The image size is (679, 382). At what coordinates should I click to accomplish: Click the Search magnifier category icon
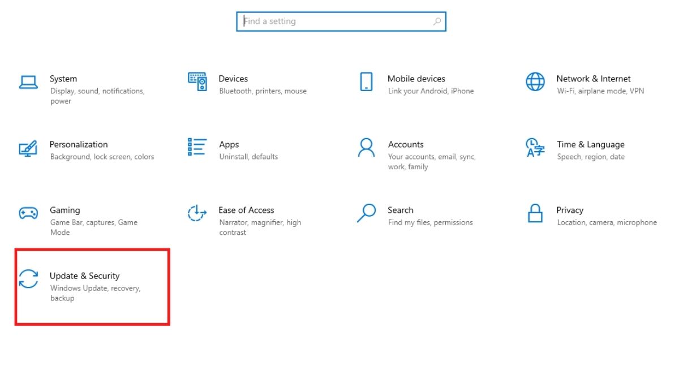click(366, 213)
